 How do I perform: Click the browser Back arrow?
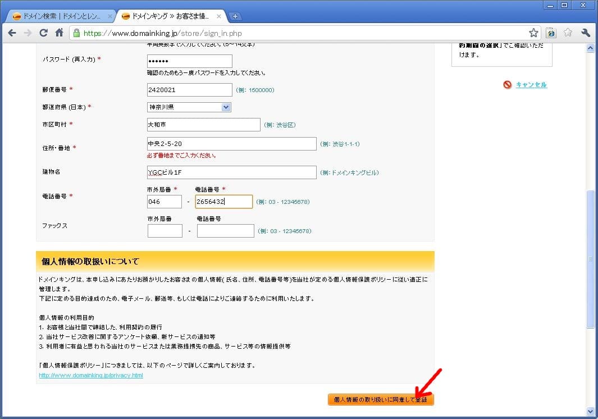point(12,33)
